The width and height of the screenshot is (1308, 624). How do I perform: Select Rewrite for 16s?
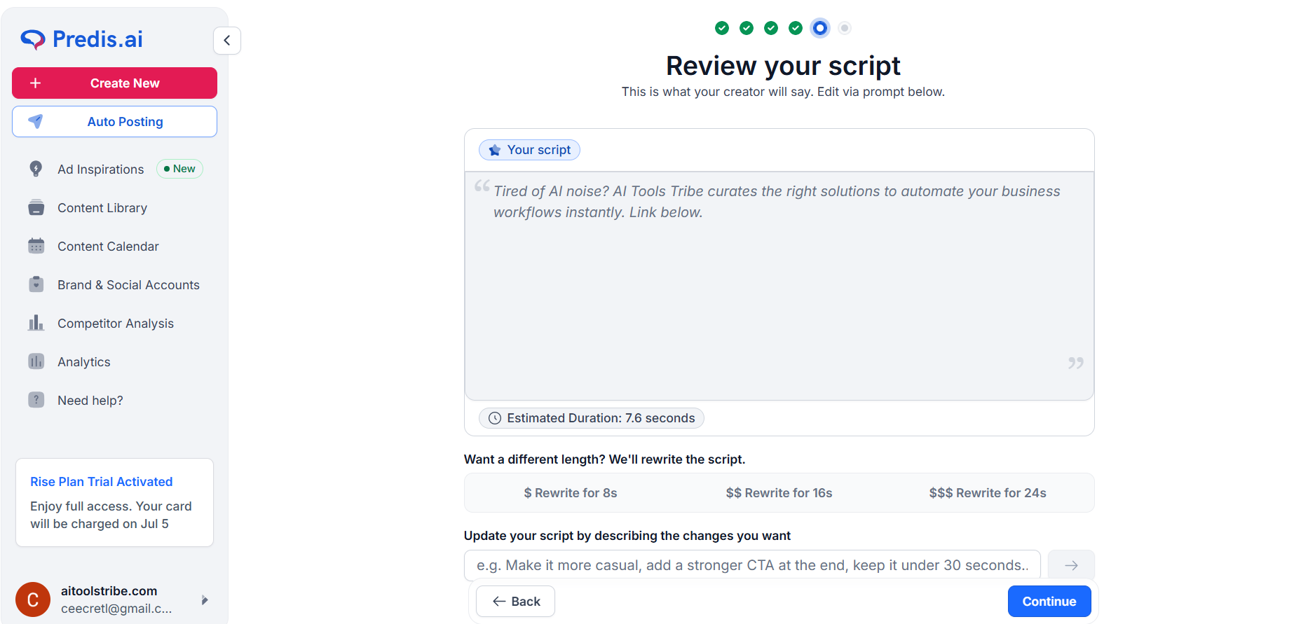click(779, 493)
